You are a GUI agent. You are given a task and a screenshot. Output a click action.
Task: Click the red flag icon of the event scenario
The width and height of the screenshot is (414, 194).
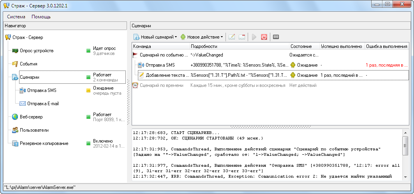[x=135, y=55]
